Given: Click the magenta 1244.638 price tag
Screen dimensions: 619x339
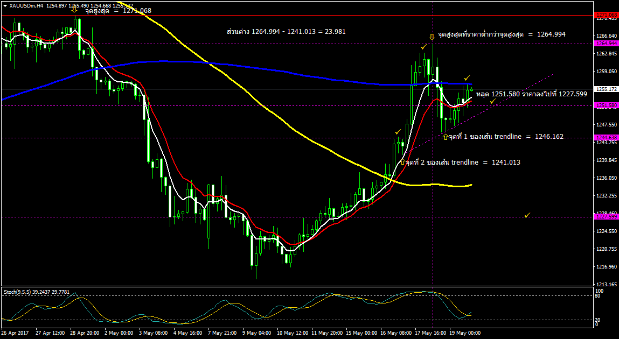Looking at the screenshot, I should coord(607,138).
